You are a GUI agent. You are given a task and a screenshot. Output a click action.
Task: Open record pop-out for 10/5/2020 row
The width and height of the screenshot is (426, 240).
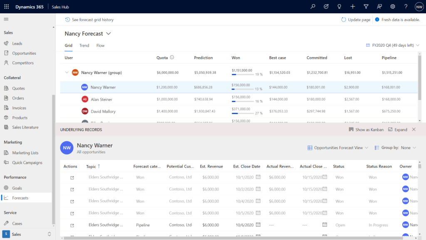coord(72,213)
